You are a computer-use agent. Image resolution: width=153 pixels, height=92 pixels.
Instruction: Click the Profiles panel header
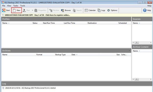[x=66, y=19]
